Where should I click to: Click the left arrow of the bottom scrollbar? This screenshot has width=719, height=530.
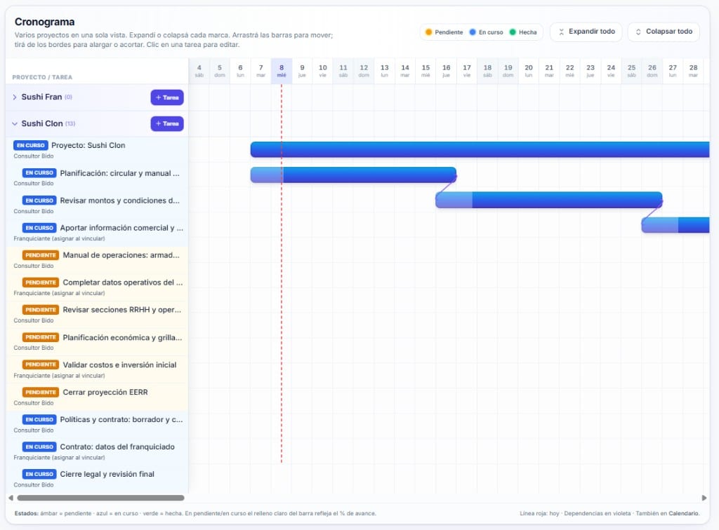(x=10, y=498)
